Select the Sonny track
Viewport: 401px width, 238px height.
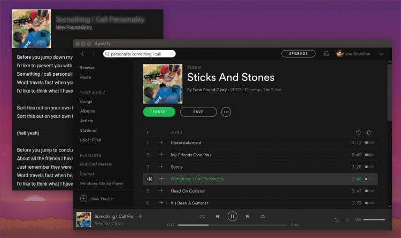260,166
